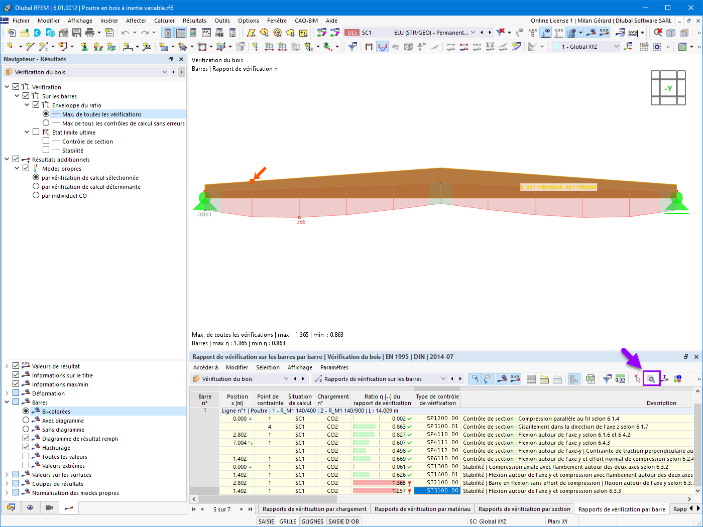Screen dimensions: 703x527
Task: Click the green ratio bar for 0.863
Action: pos(364,427)
